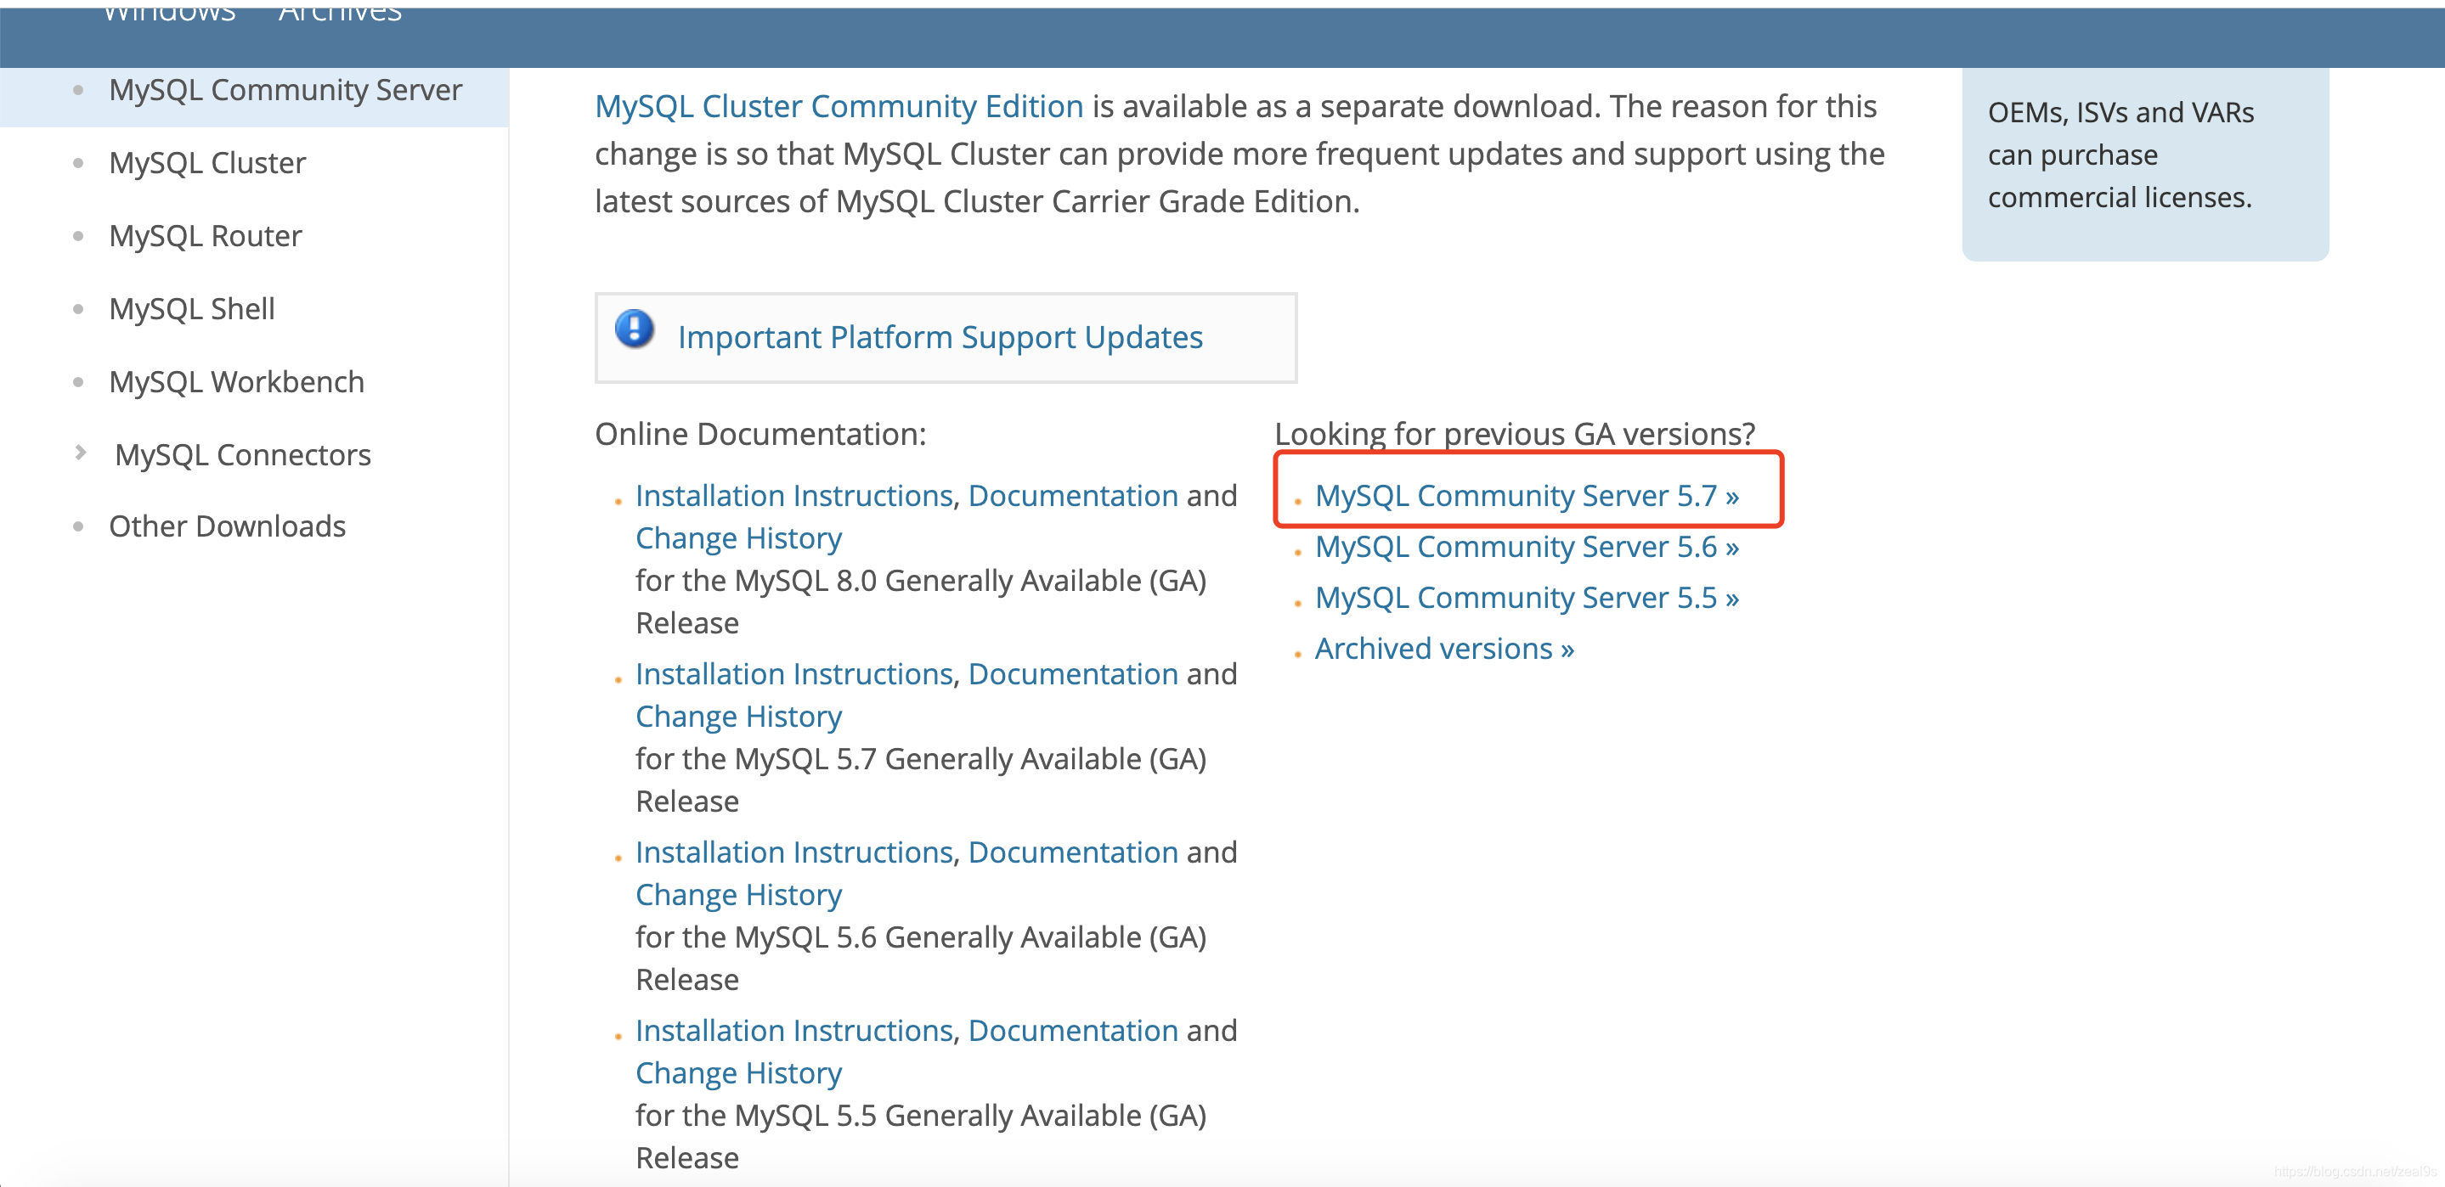Click the Important Platform Support Updates icon
Image resolution: width=2445 pixels, height=1187 pixels.
click(x=636, y=334)
